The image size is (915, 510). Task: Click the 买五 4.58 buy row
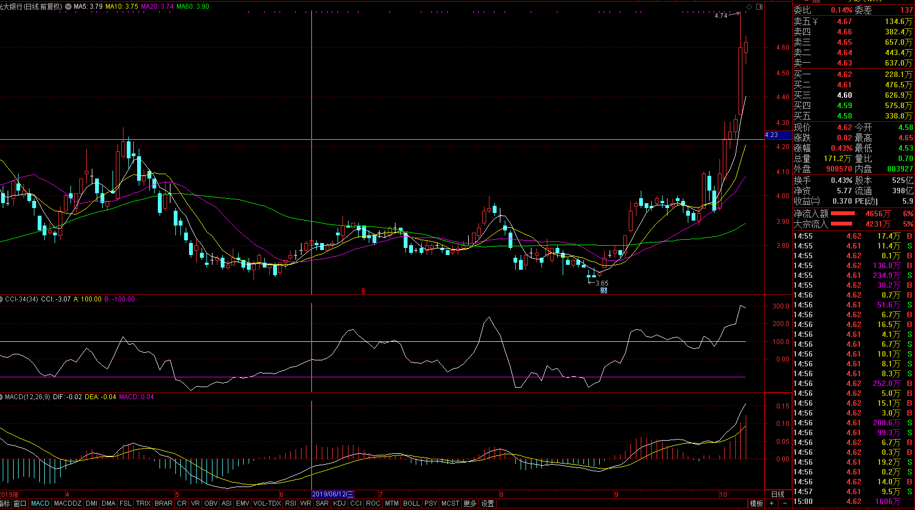[853, 116]
